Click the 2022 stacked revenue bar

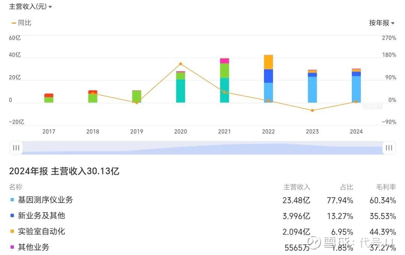point(268,79)
